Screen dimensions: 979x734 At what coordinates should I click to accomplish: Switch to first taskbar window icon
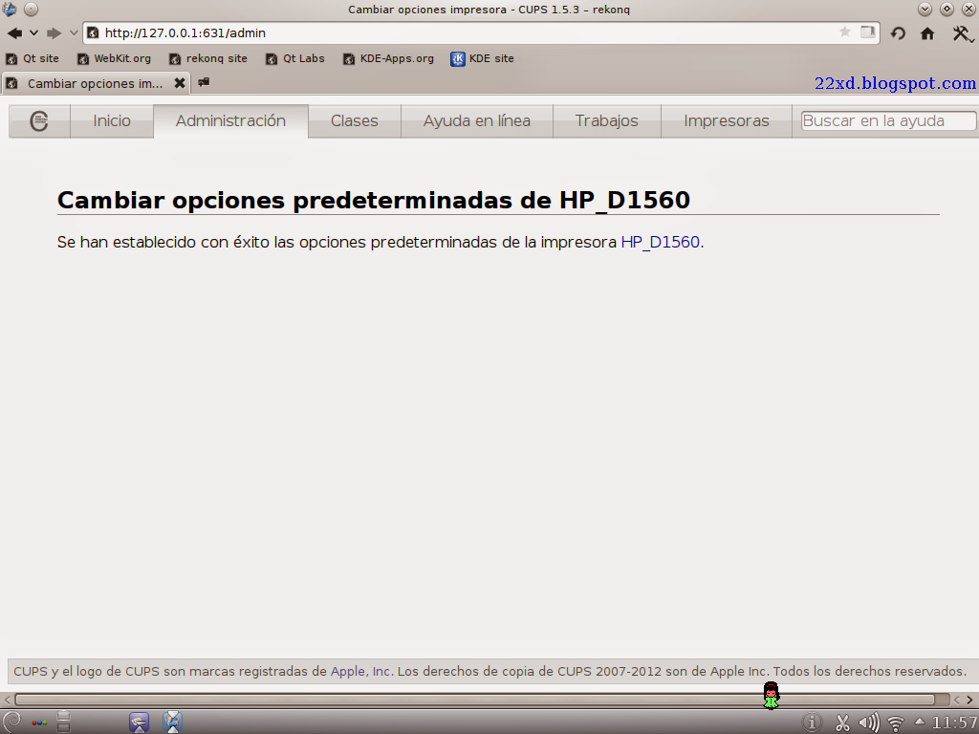(x=139, y=723)
